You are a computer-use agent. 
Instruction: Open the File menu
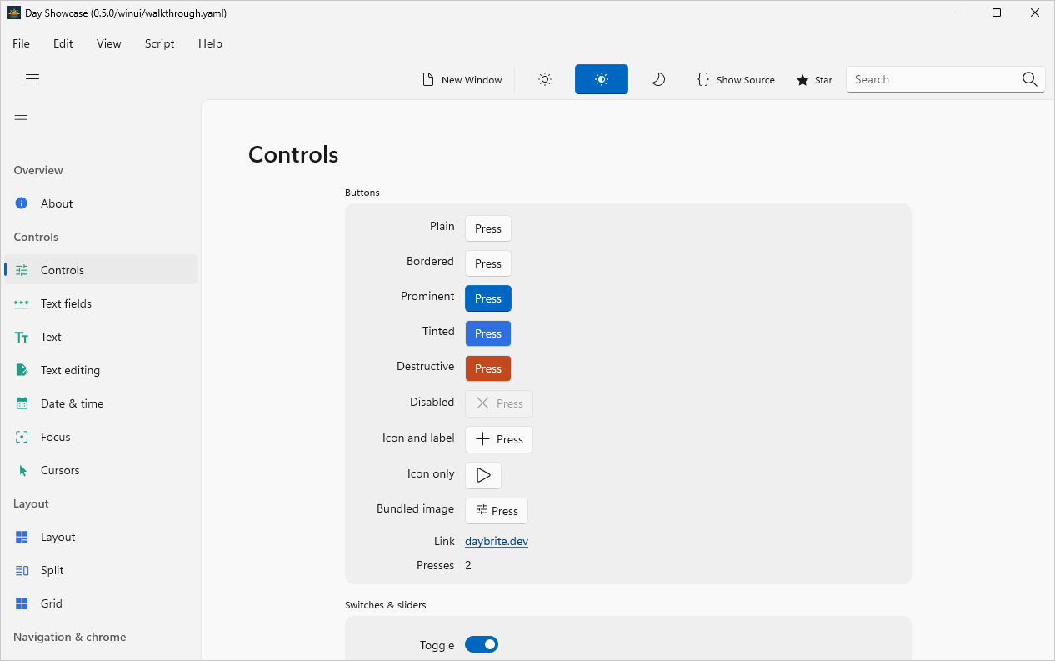pyautogui.click(x=21, y=43)
